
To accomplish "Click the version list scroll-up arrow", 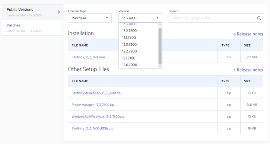I will click(x=160, y=25).
